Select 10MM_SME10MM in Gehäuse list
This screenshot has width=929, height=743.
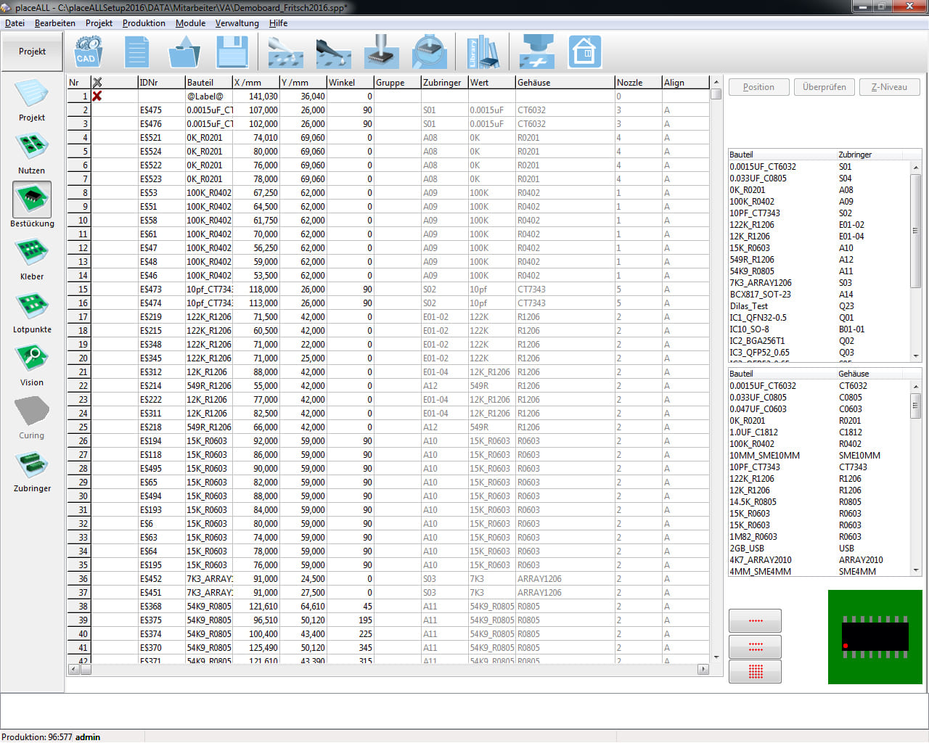click(x=765, y=456)
